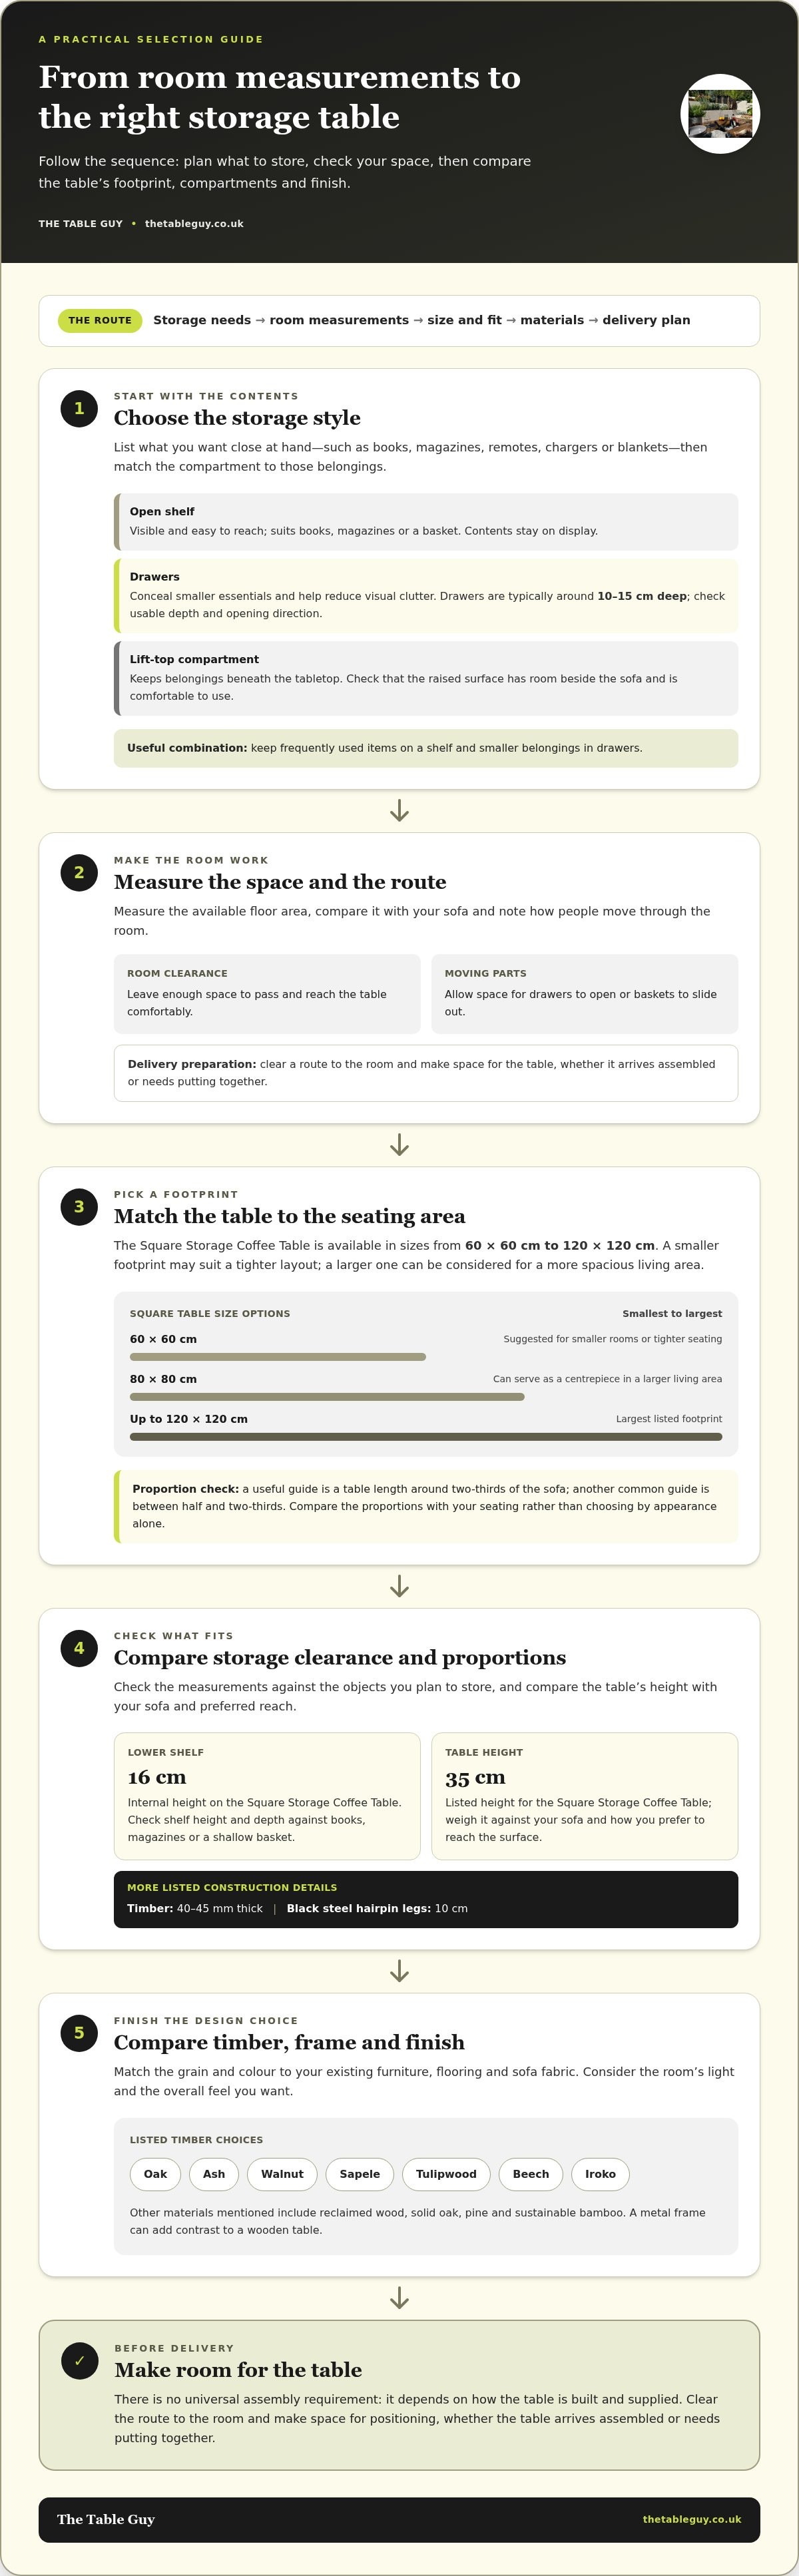
Task: Click the down arrow below step 1 card
Action: click(399, 810)
